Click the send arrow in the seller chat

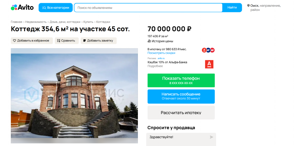(x=211, y=137)
